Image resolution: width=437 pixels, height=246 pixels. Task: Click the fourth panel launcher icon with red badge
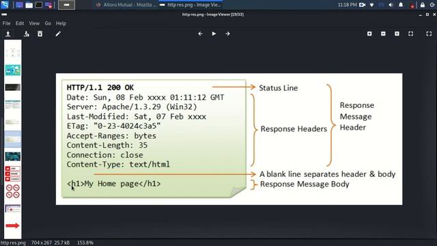(x=48, y=5)
